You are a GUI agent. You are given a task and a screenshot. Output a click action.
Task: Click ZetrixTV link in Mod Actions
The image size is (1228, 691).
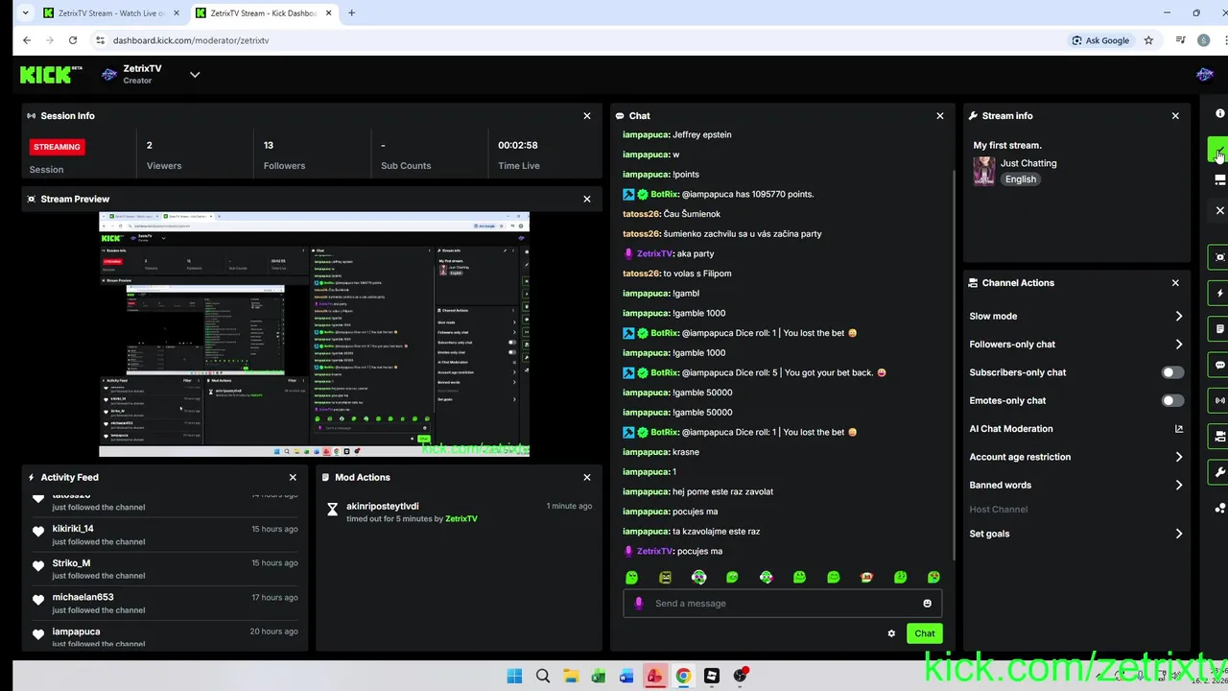point(461,519)
